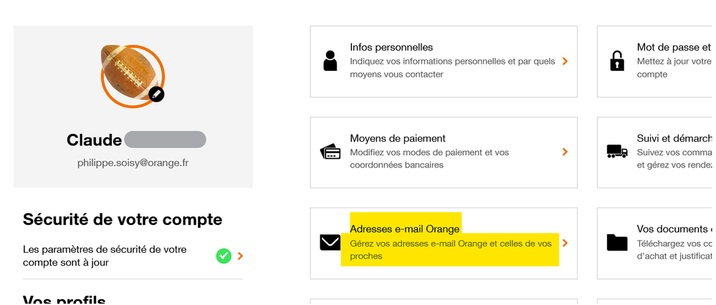Open security settings orange chevron
716x305 pixels.
coord(241,256)
